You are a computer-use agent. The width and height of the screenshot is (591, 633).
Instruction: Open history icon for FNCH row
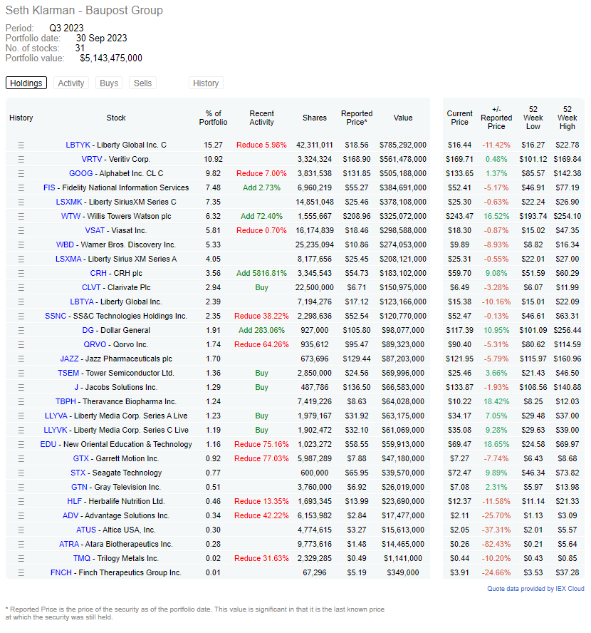(21, 573)
